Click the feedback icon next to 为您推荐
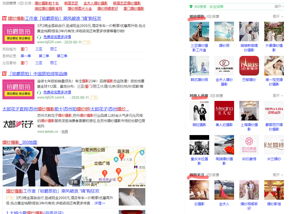 [21, 3]
